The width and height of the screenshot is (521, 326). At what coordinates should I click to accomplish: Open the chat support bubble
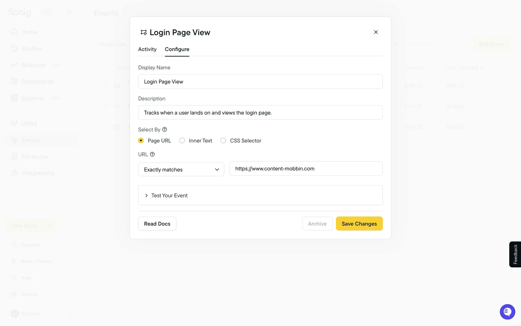(507, 312)
